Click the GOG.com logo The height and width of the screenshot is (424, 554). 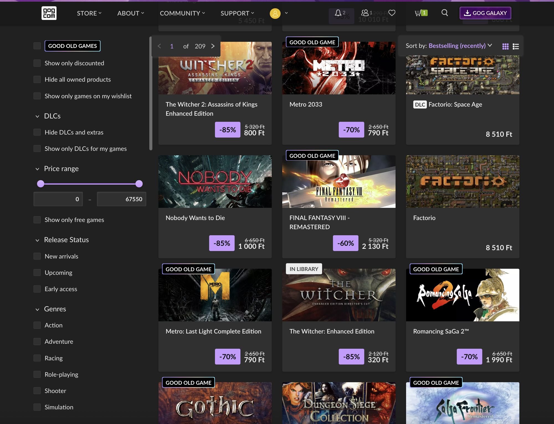coord(49,13)
